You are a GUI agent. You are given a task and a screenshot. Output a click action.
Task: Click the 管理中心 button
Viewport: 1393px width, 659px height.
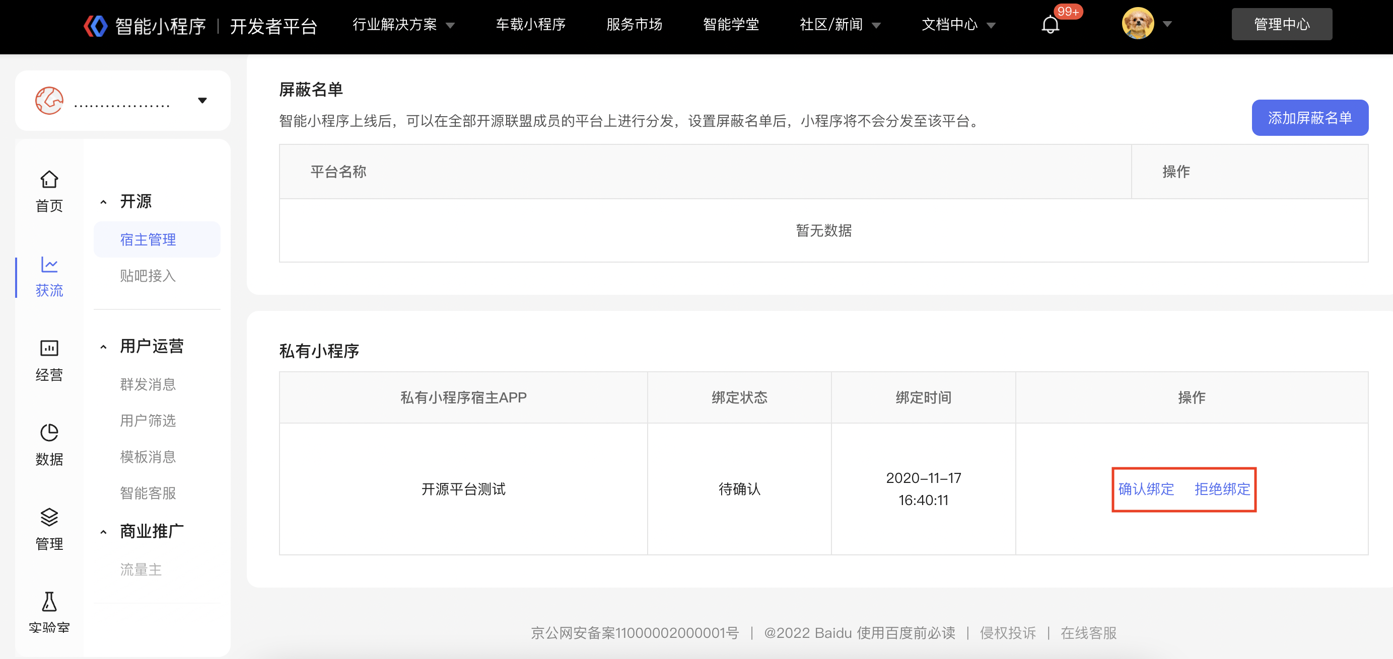(1282, 24)
